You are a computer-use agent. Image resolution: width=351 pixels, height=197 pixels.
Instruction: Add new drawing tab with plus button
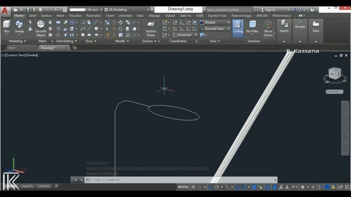click(x=75, y=48)
